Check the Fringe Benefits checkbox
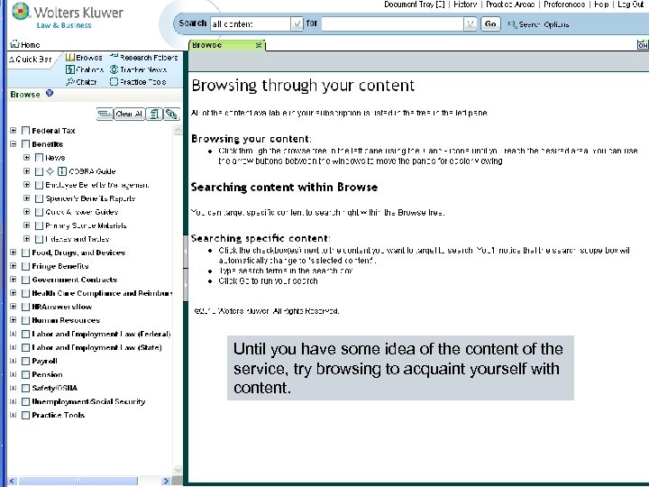The width and height of the screenshot is (649, 487). tap(25, 266)
